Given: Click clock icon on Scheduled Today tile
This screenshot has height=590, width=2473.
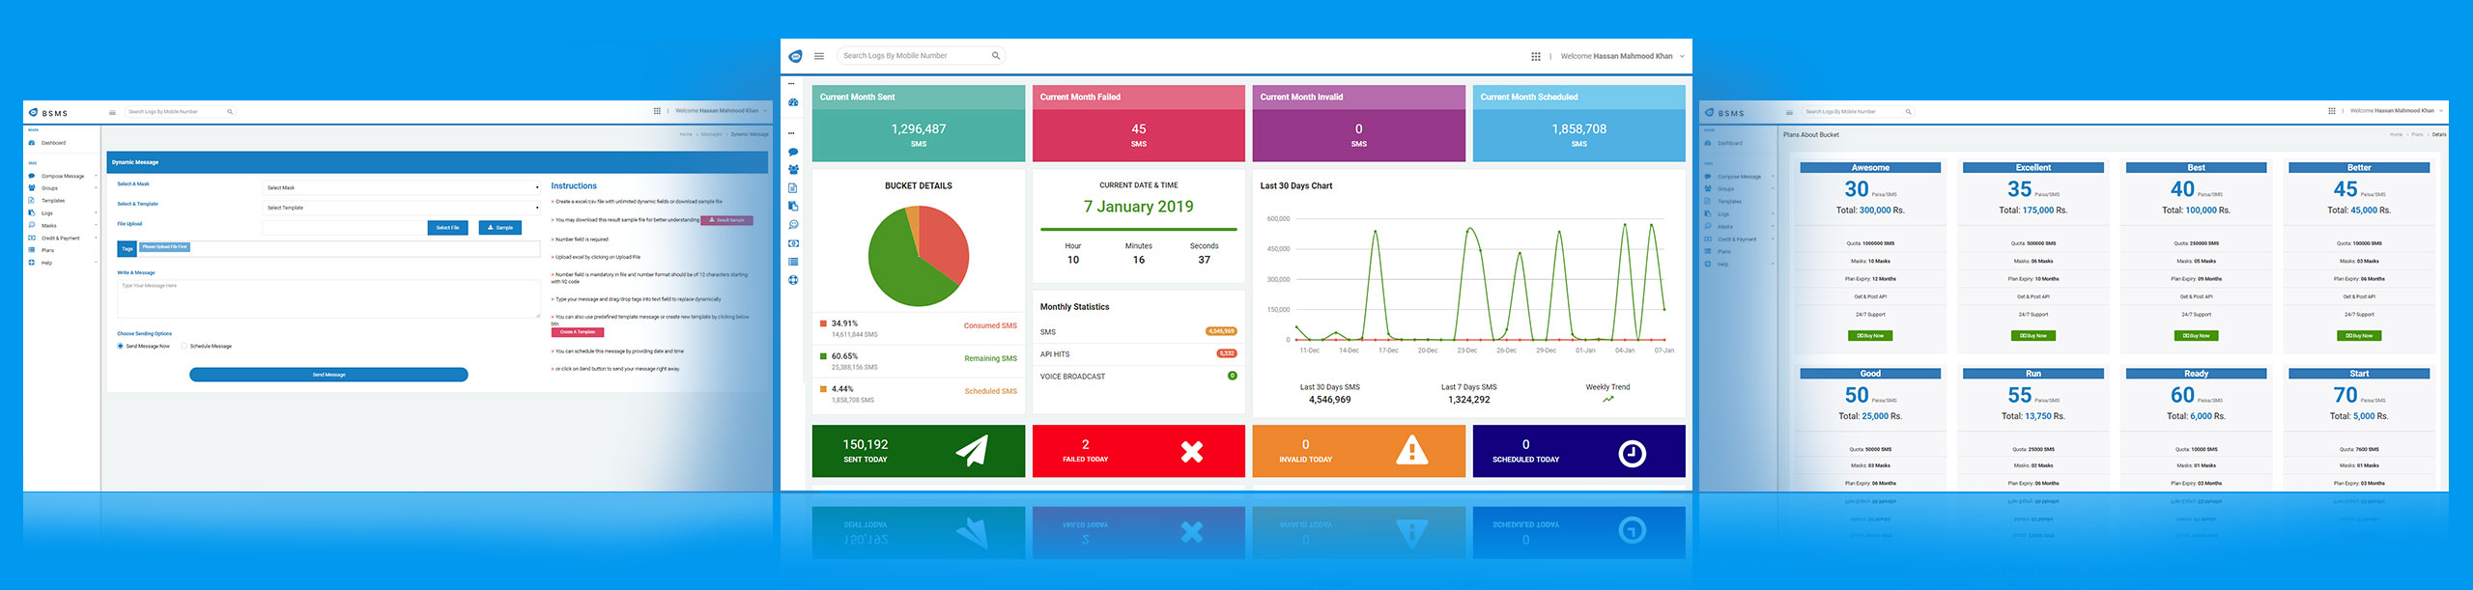Looking at the screenshot, I should [x=1633, y=453].
